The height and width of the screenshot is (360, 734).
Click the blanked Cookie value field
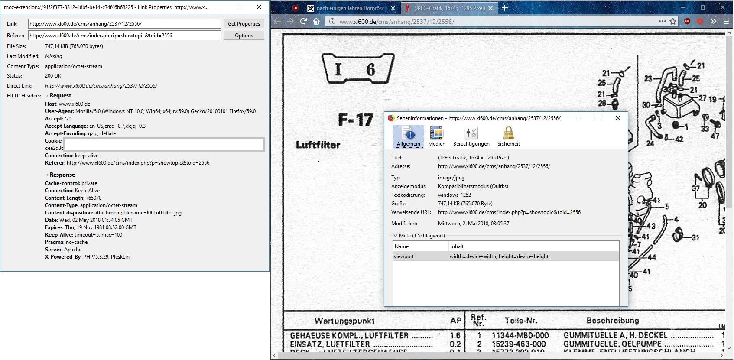163,145
